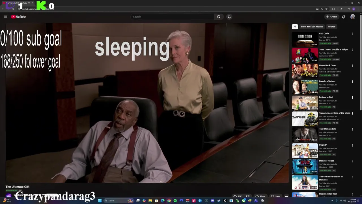Open the clock showing 2:12 AM
Viewport: 362px width, 204px height.
pyautogui.click(x=352, y=201)
